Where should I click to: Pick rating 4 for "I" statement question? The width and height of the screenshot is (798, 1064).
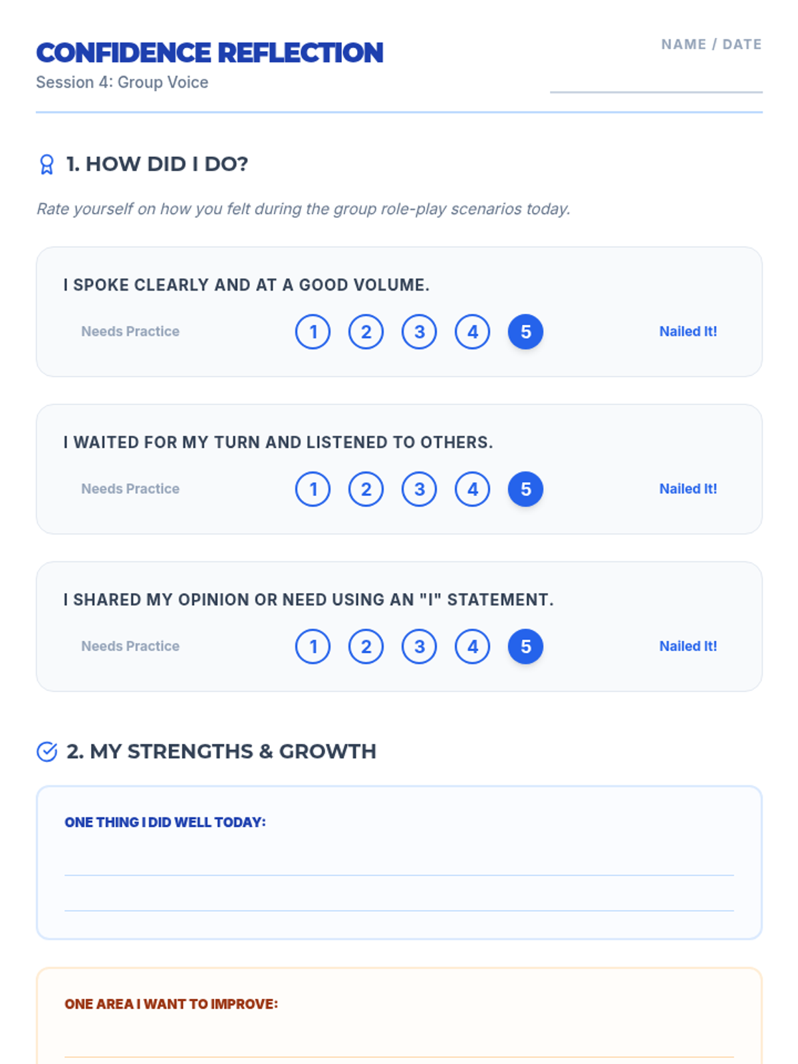coord(473,646)
